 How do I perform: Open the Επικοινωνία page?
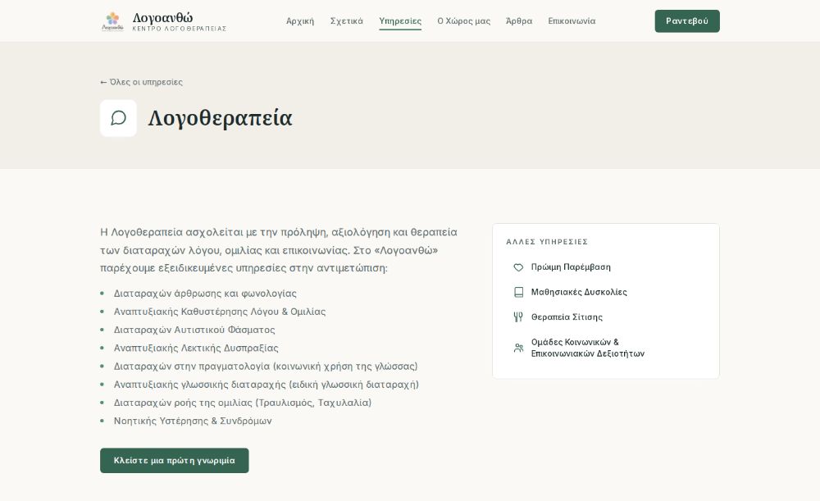pos(572,21)
